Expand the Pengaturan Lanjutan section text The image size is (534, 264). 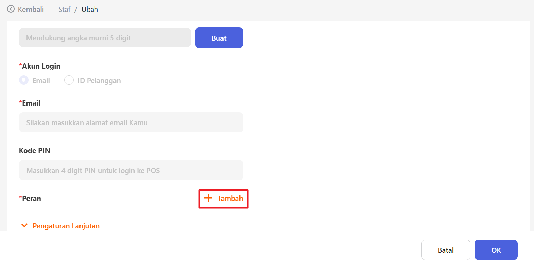(x=66, y=226)
